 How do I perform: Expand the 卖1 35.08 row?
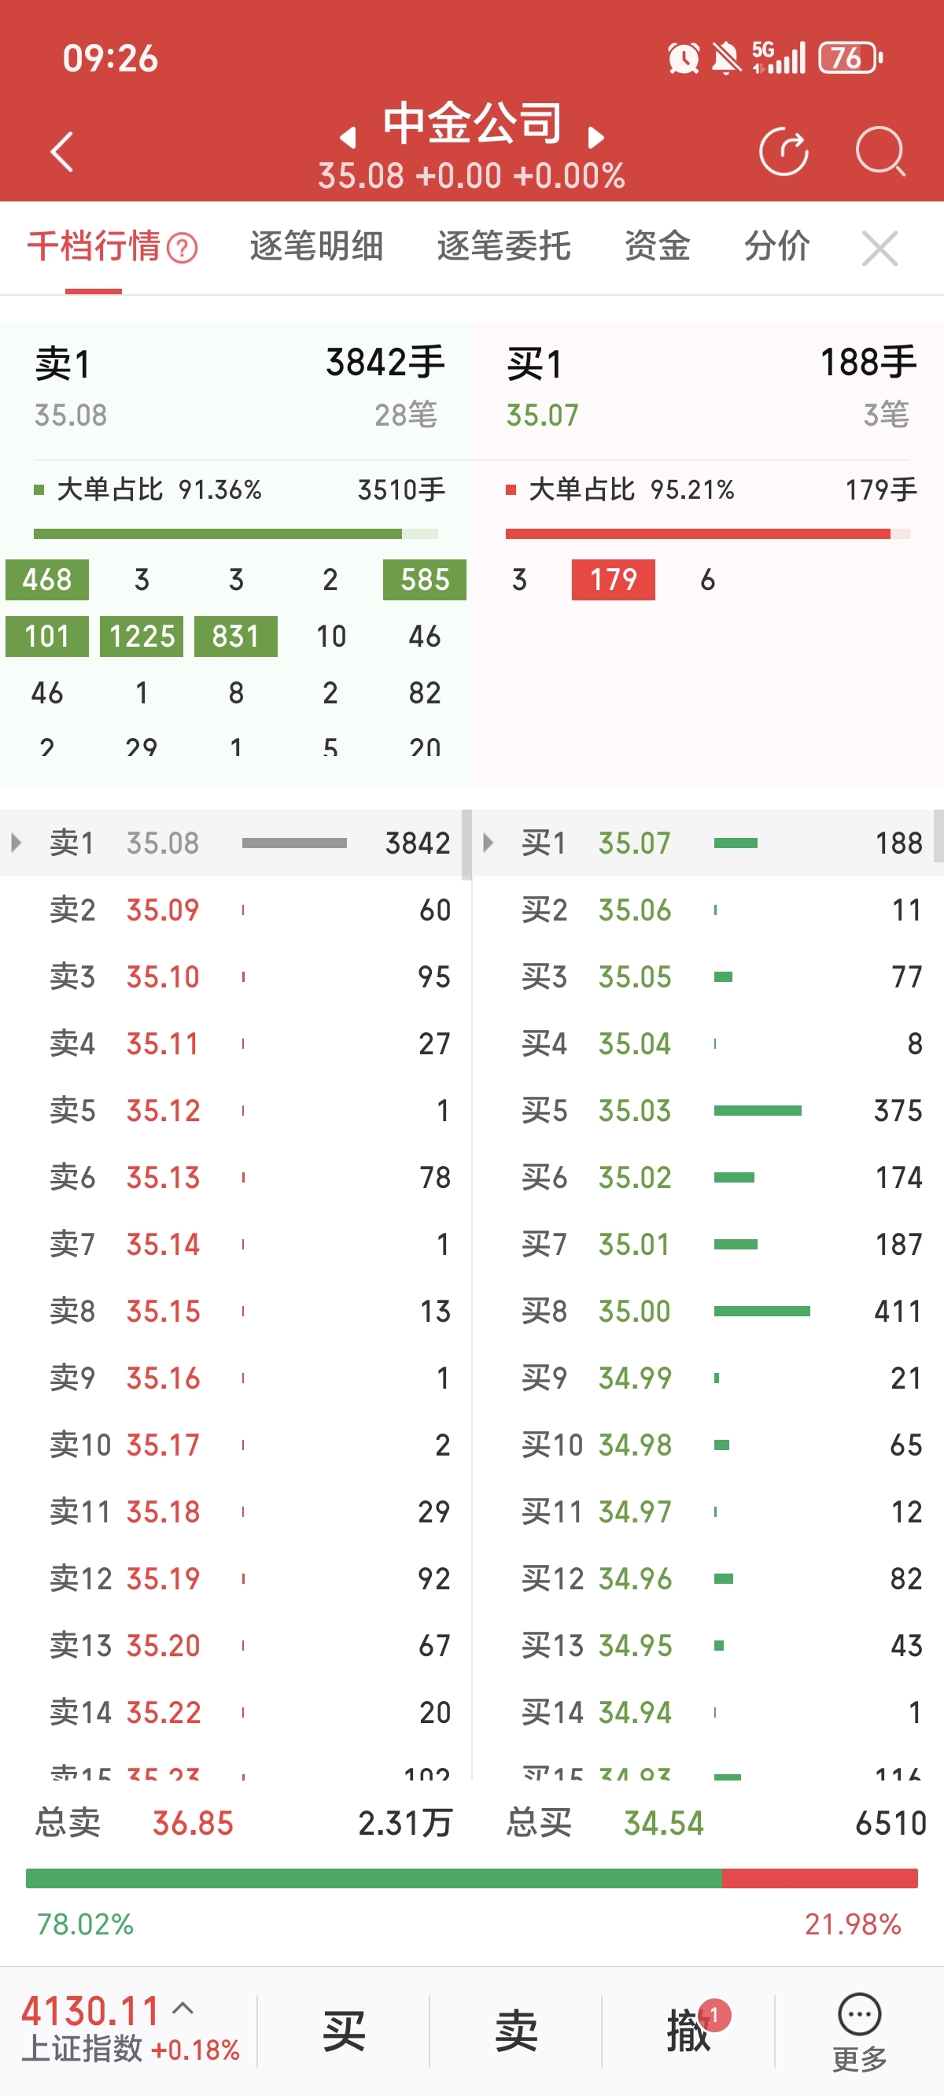pyautogui.click(x=17, y=842)
